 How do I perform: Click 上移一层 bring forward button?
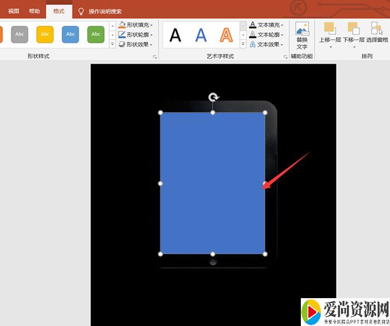330,32
